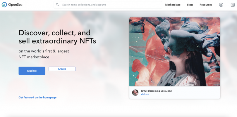Click the world's first & largest subtitle text

44,51
